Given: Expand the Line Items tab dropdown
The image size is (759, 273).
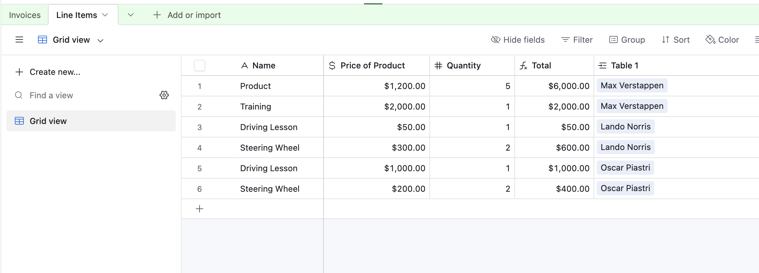Looking at the screenshot, I should [x=105, y=15].
